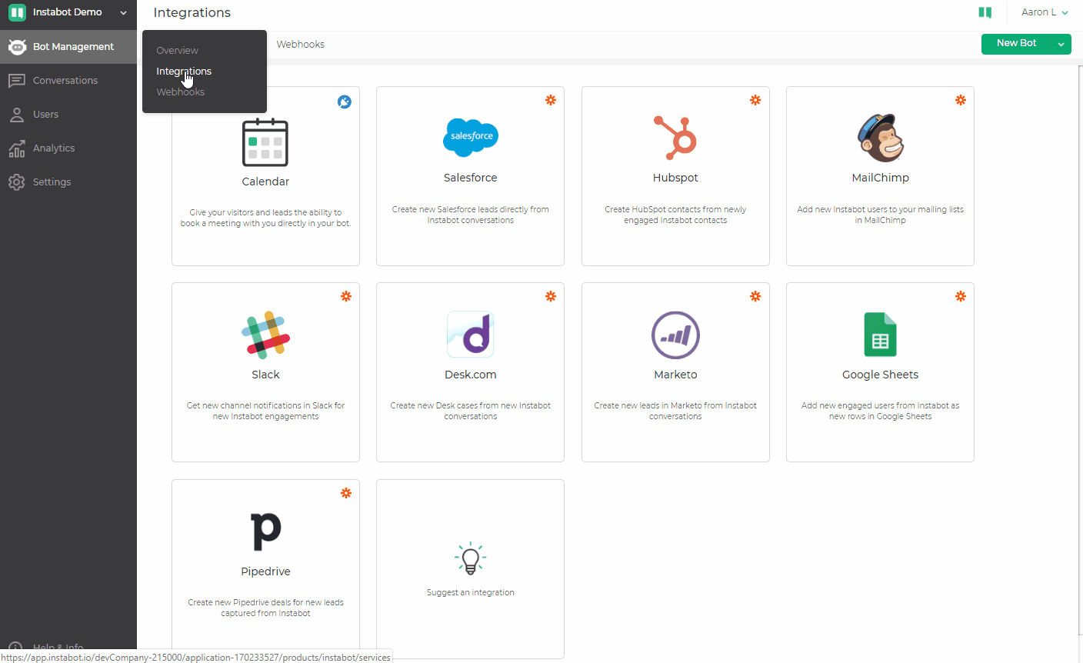Click the Suggest an integration link text

pyautogui.click(x=471, y=593)
